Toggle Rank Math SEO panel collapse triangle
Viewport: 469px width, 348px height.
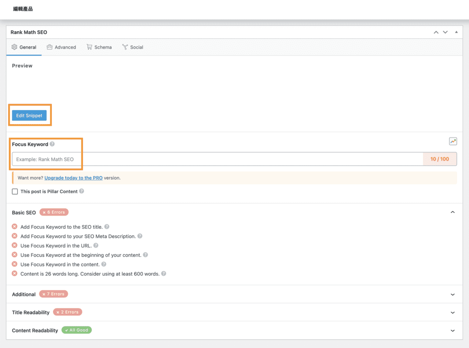[456, 32]
